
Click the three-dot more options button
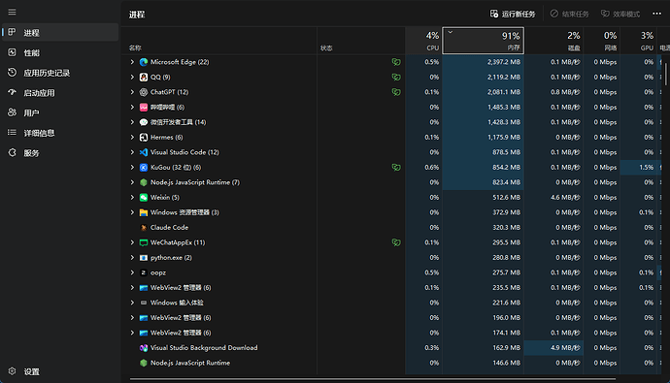tap(656, 14)
